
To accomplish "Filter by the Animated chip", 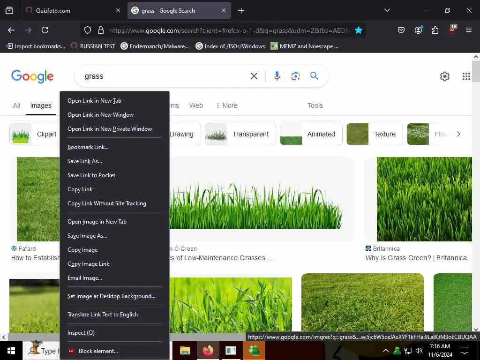I will coord(311,134).
